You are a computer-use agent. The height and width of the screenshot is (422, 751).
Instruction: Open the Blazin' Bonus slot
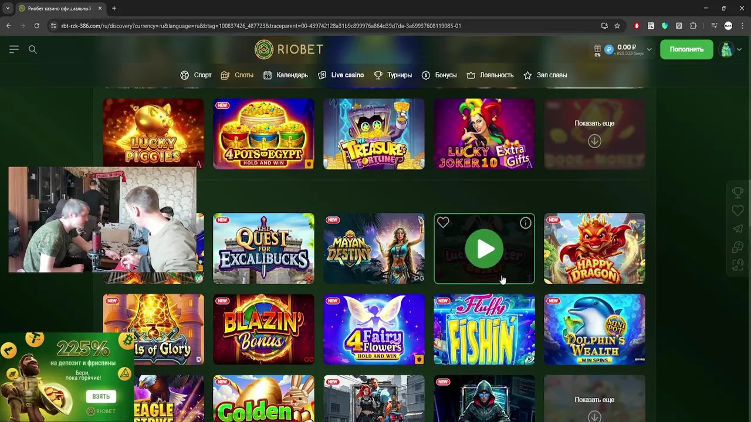point(263,329)
